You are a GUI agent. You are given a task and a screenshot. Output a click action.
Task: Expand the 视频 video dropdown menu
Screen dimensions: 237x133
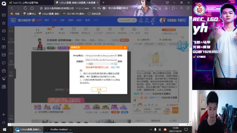[71, 20]
